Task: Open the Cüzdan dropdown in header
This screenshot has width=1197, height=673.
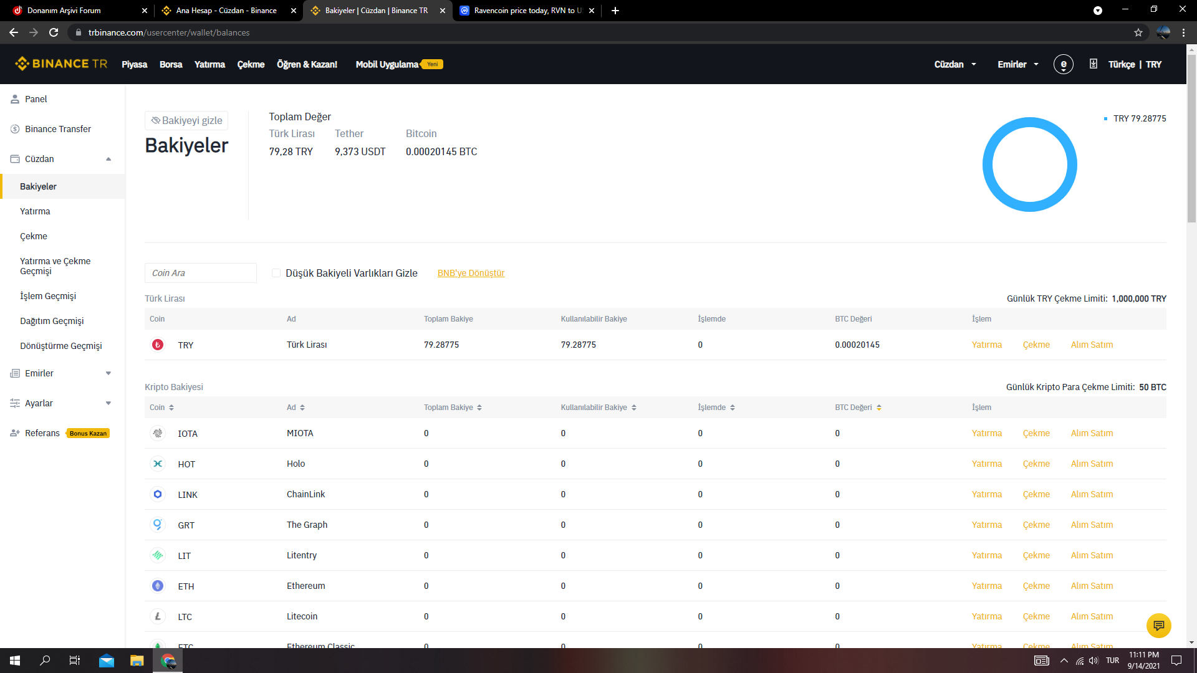Action: coord(954,64)
